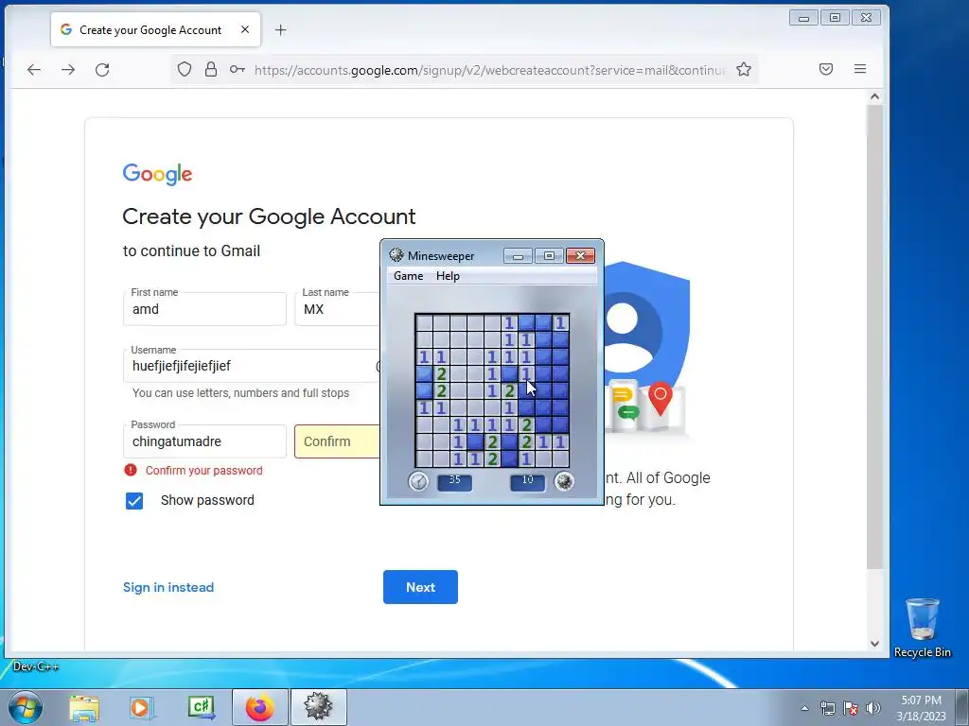
Task: Open Action Center flag icon
Action: pos(851,708)
